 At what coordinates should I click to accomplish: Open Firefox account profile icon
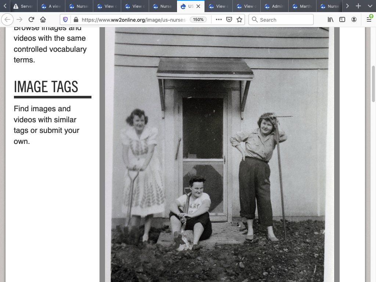pos(354,19)
